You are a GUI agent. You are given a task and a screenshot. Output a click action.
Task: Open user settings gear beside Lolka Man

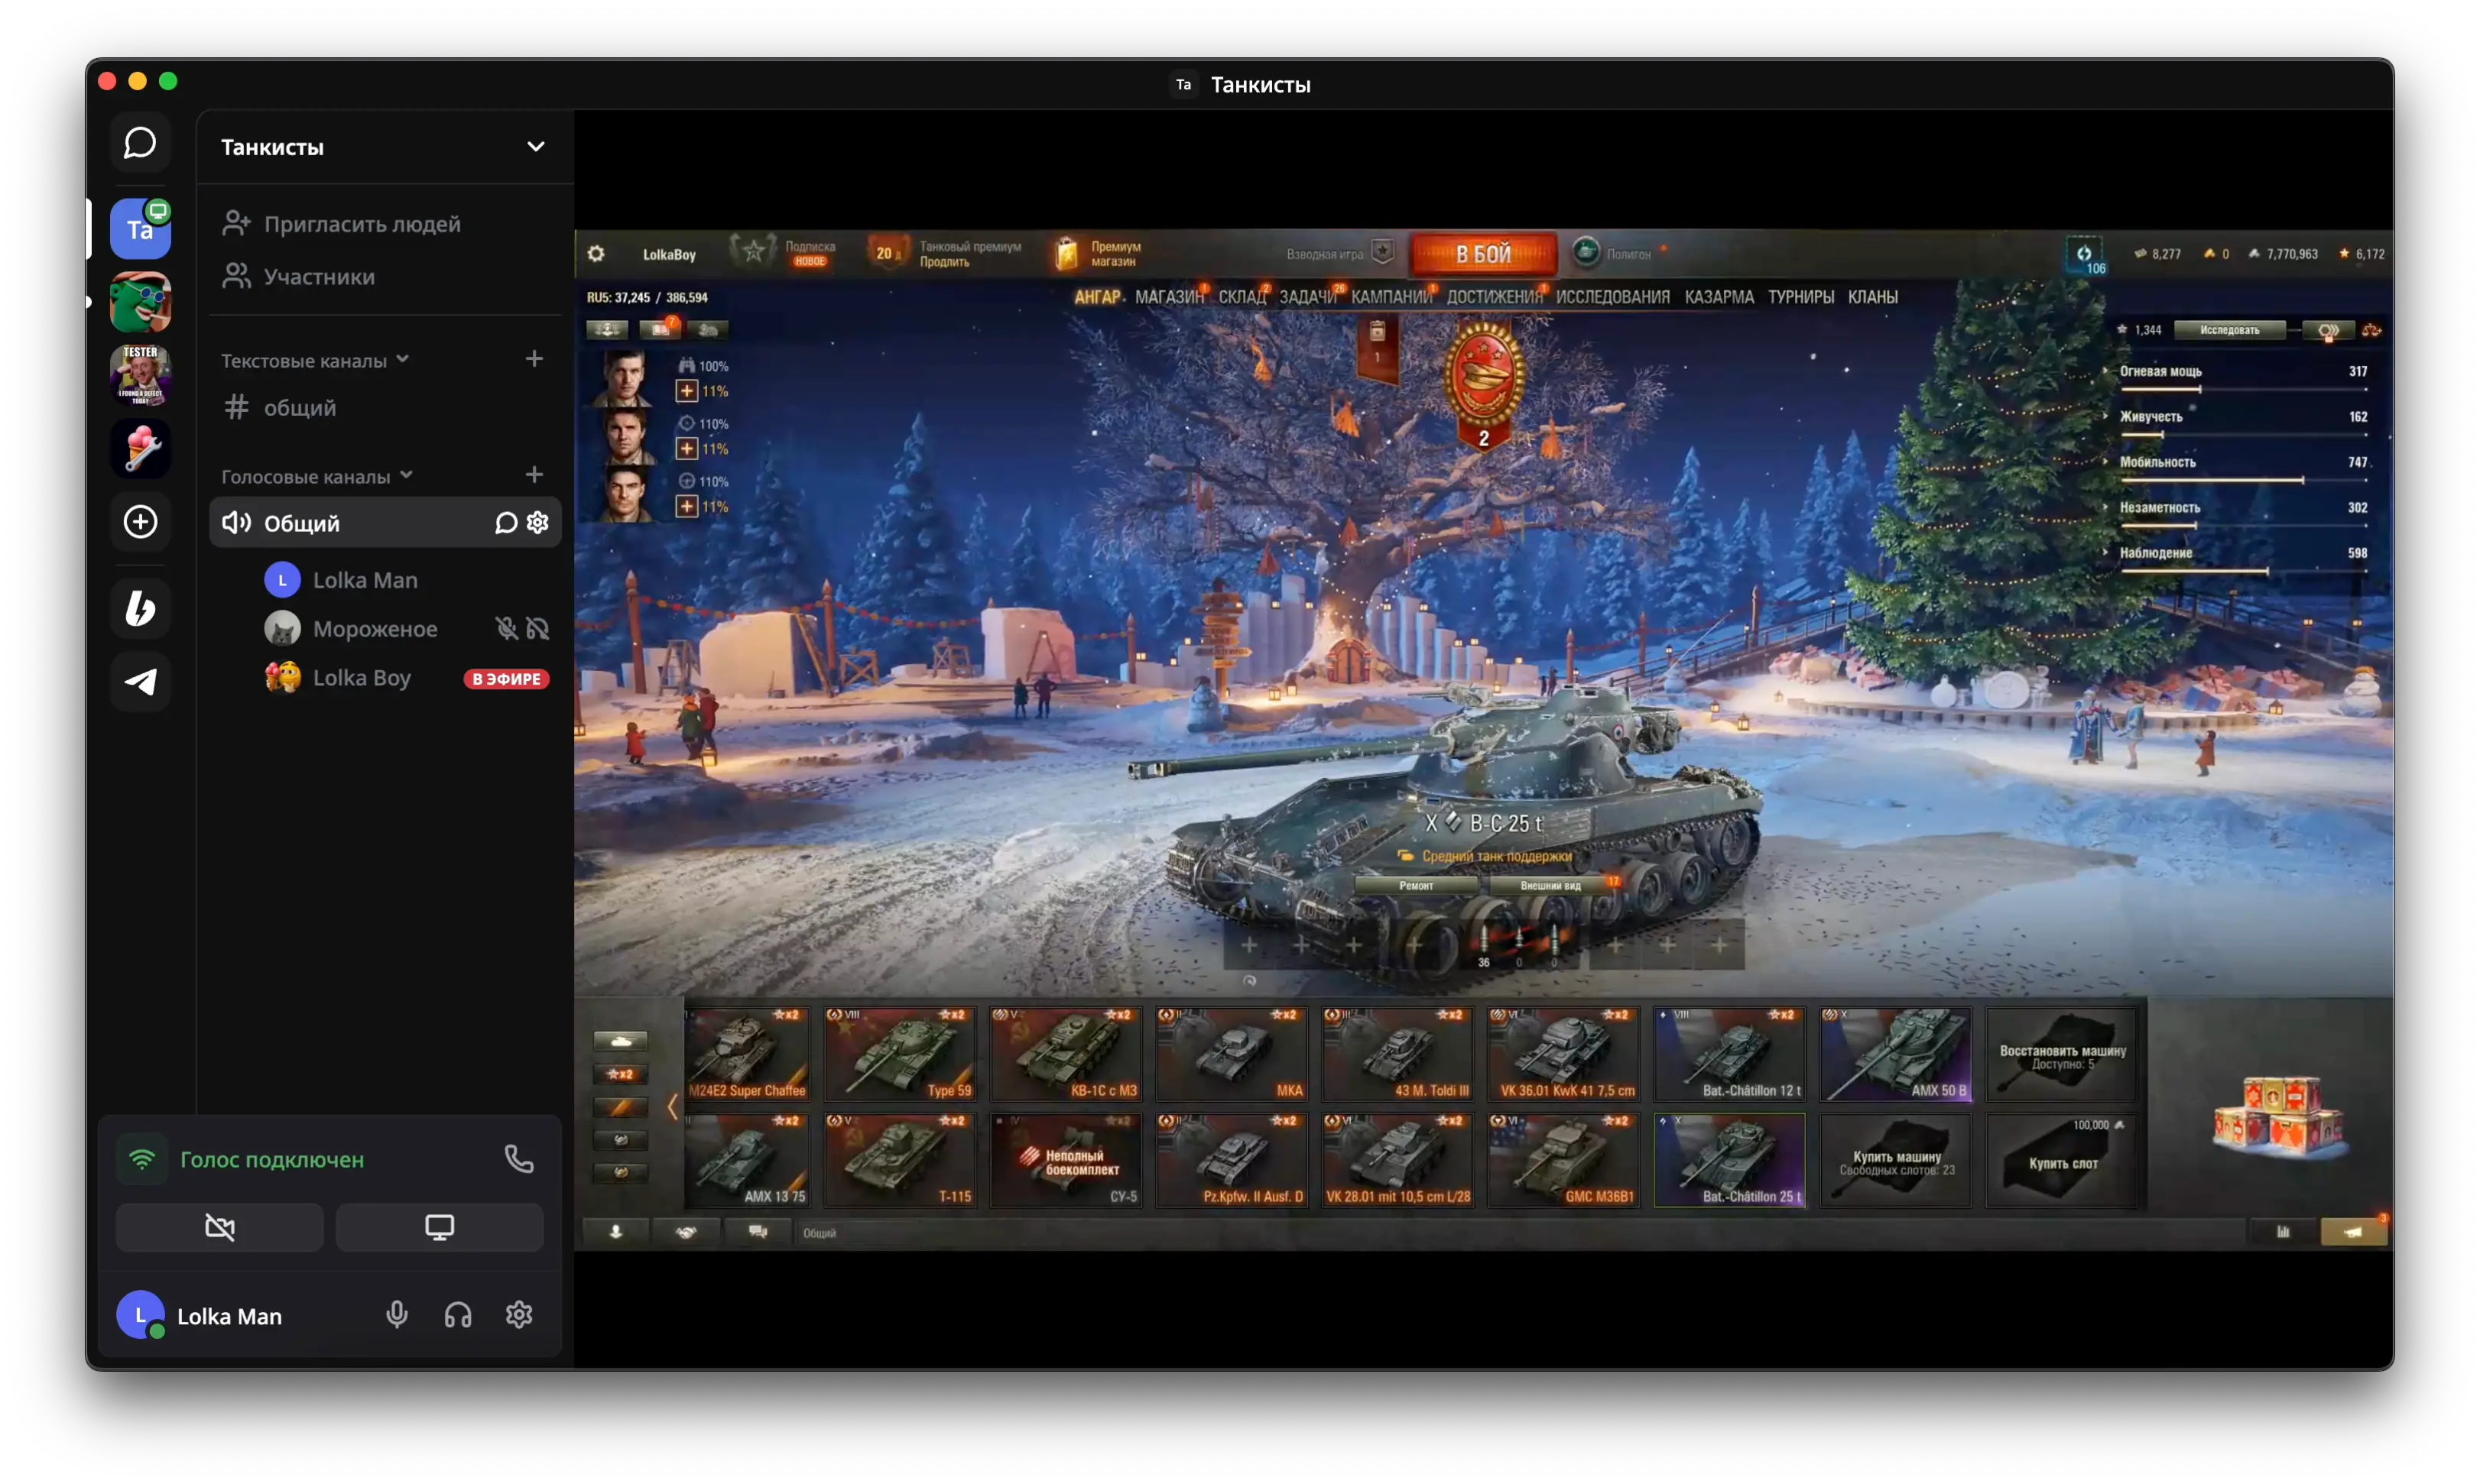518,1315
